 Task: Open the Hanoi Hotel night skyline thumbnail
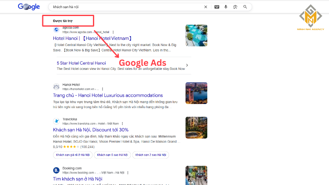[x=197, y=93]
